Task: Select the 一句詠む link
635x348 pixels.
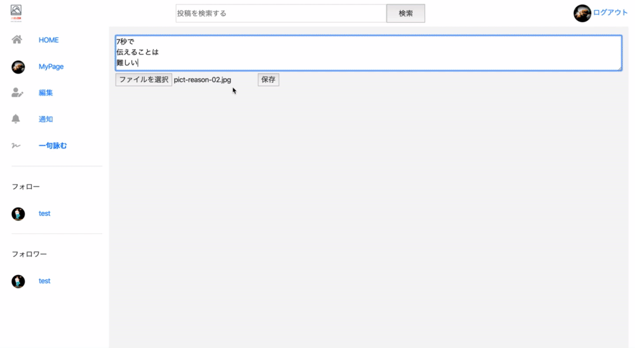Action: tap(53, 145)
